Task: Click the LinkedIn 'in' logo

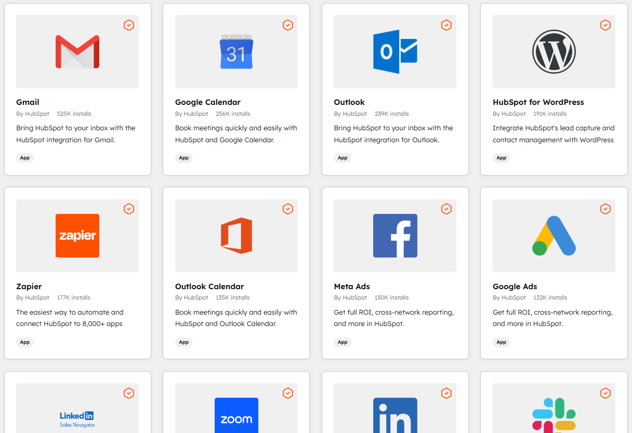Action: 395,415
